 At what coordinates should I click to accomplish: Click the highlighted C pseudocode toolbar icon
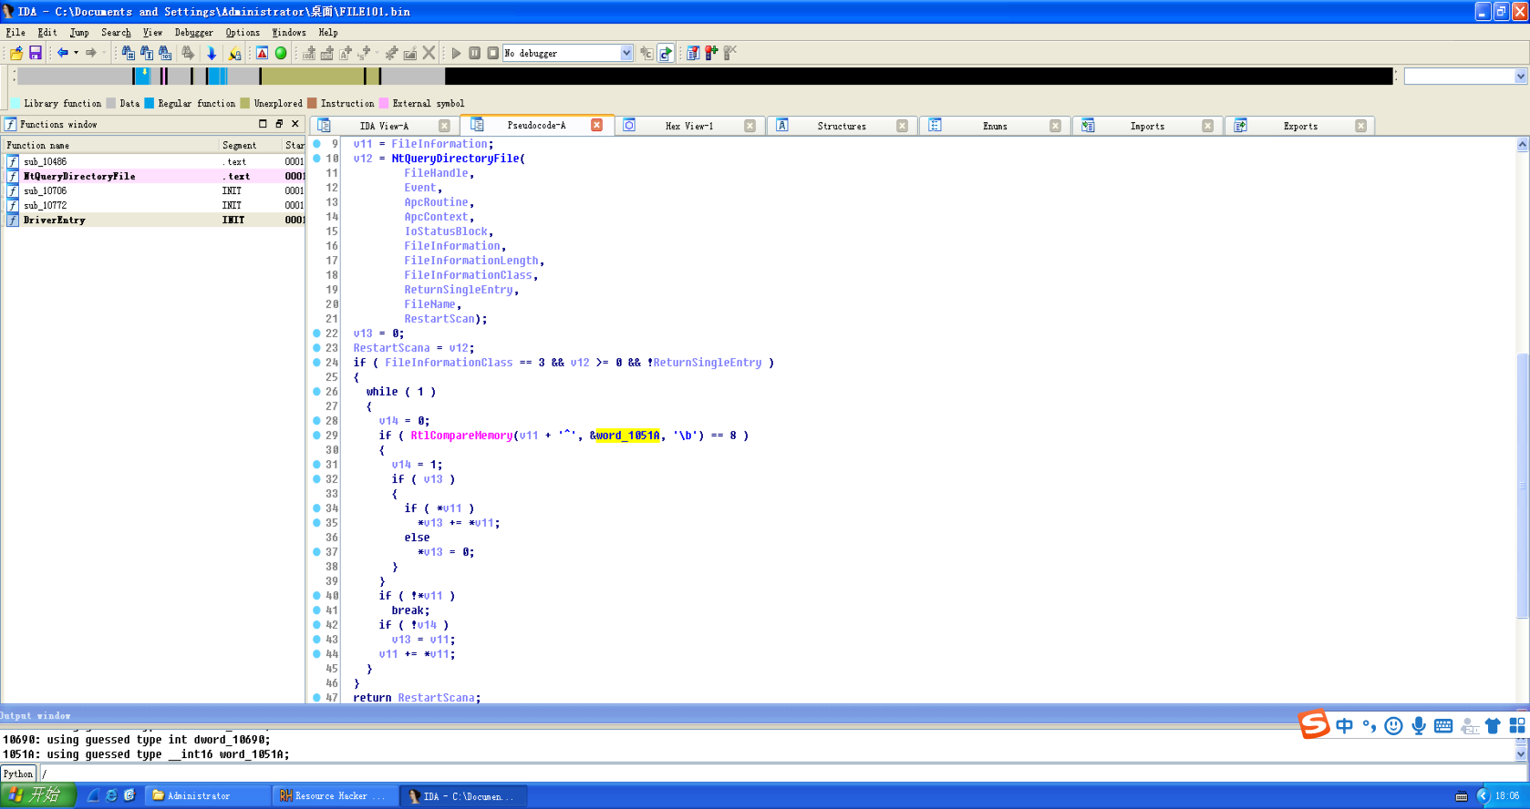point(666,53)
